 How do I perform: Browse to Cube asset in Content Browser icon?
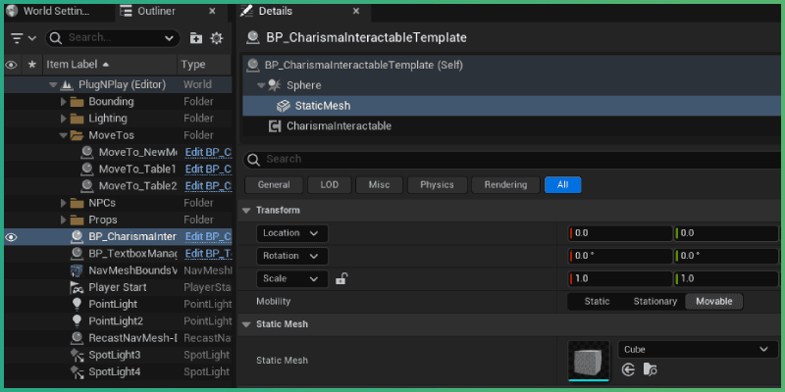point(650,370)
